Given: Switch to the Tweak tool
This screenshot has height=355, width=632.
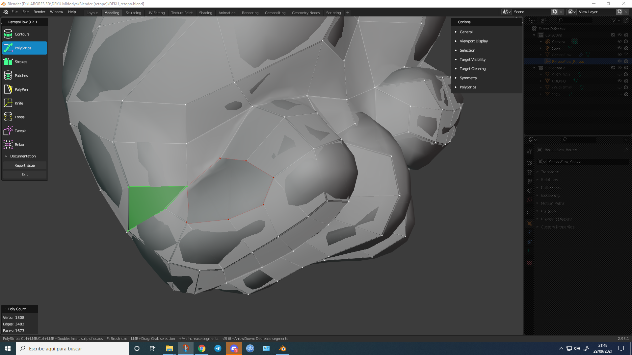Looking at the screenshot, I should (20, 130).
